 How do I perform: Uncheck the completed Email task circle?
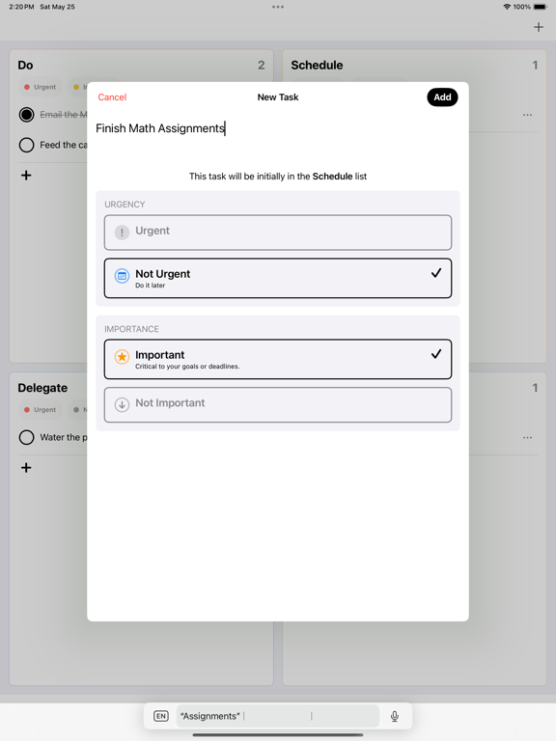coord(26,115)
